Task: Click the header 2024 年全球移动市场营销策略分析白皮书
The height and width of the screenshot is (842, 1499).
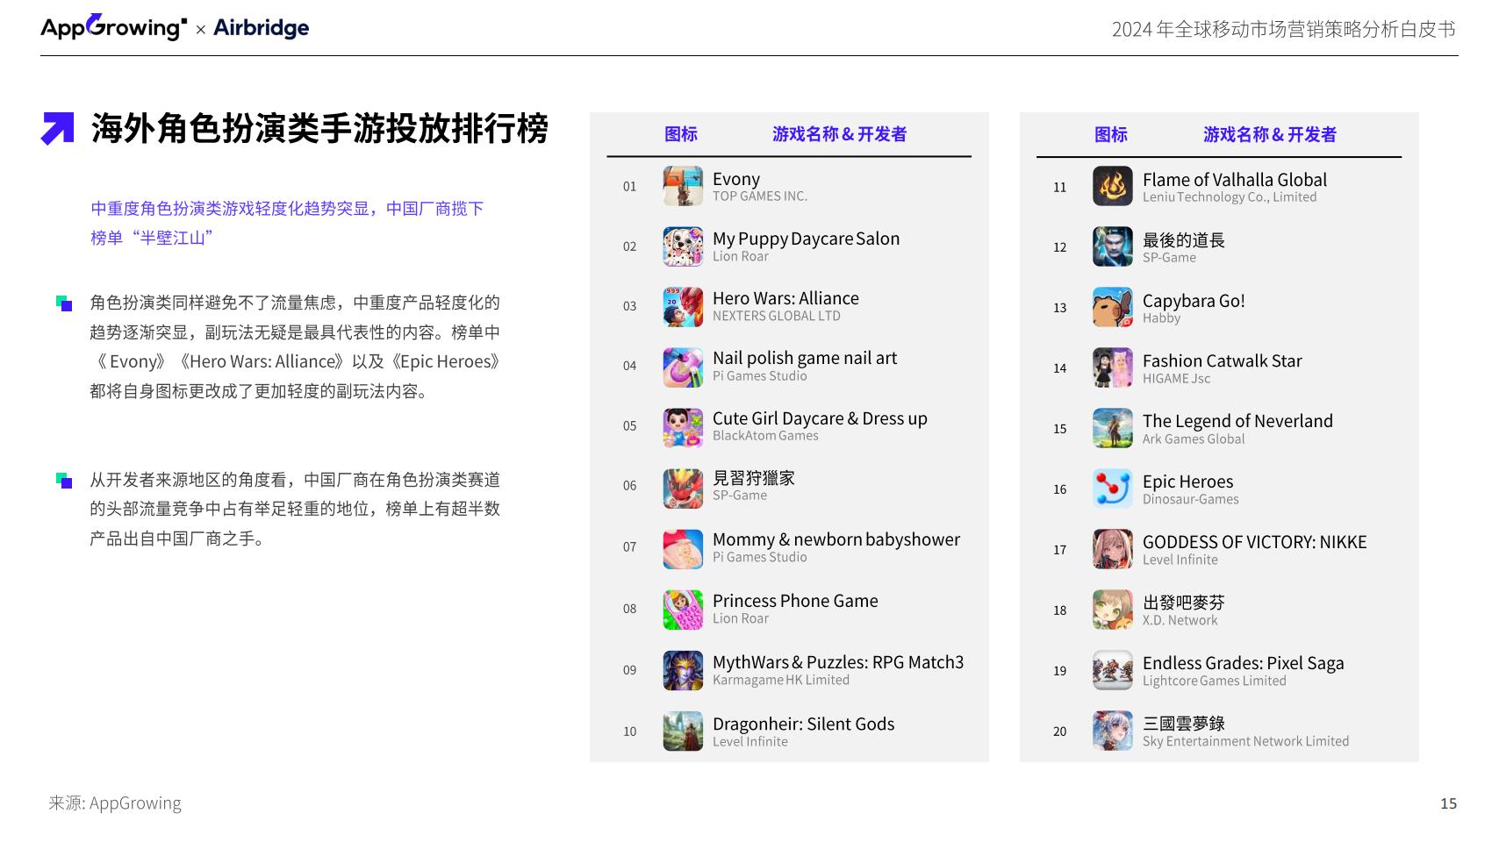Action: click(1283, 29)
